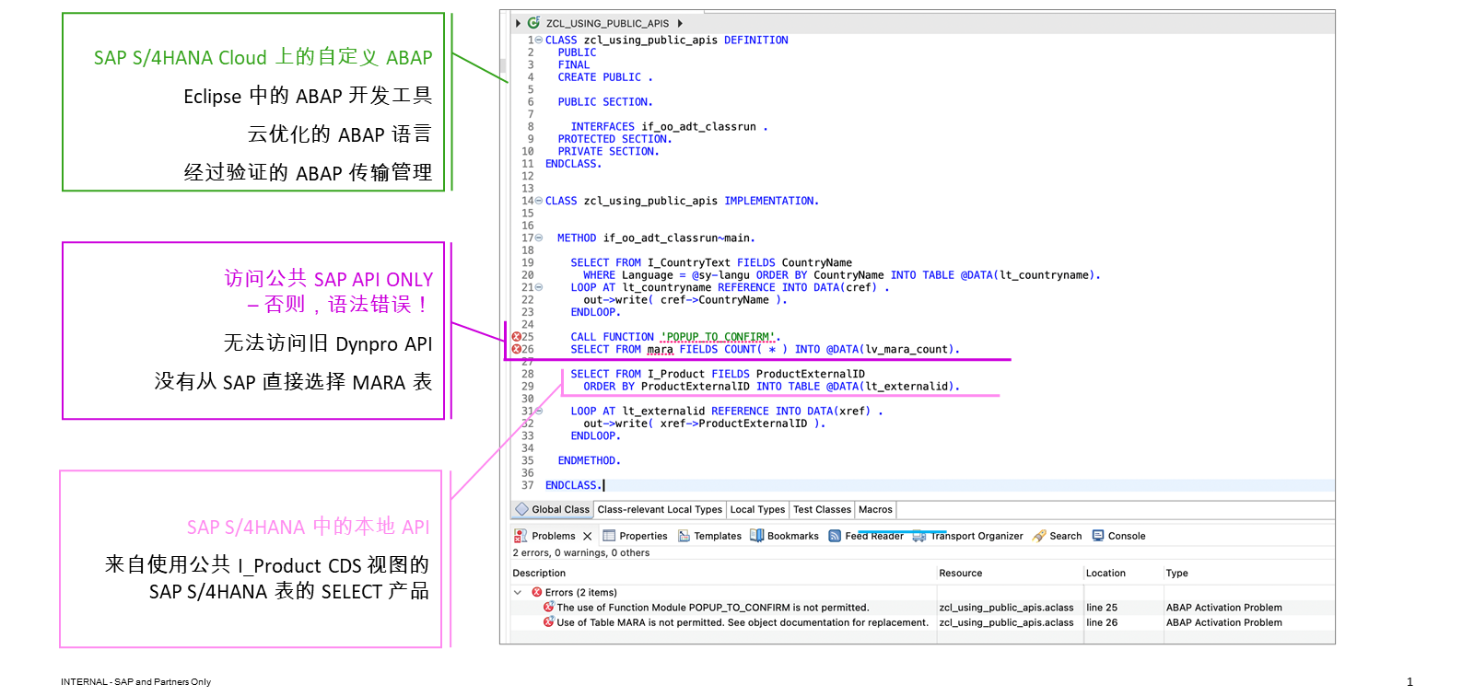Select the POPUP_TO_CONFIRM not permitted error
Image resolution: width=1474 pixels, height=696 pixels.
coord(713,608)
